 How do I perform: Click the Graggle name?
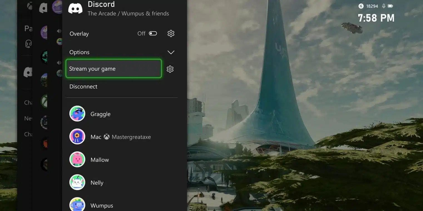(x=100, y=114)
